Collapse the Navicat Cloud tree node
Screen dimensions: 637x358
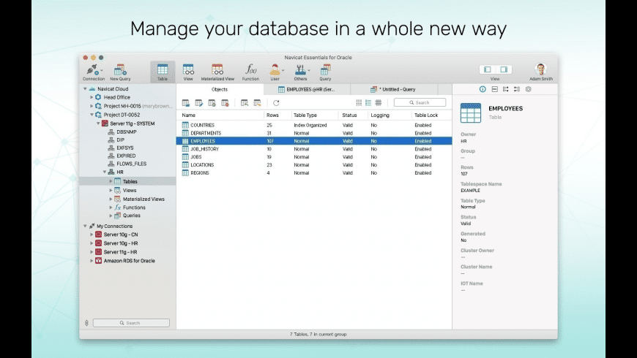[85, 89]
